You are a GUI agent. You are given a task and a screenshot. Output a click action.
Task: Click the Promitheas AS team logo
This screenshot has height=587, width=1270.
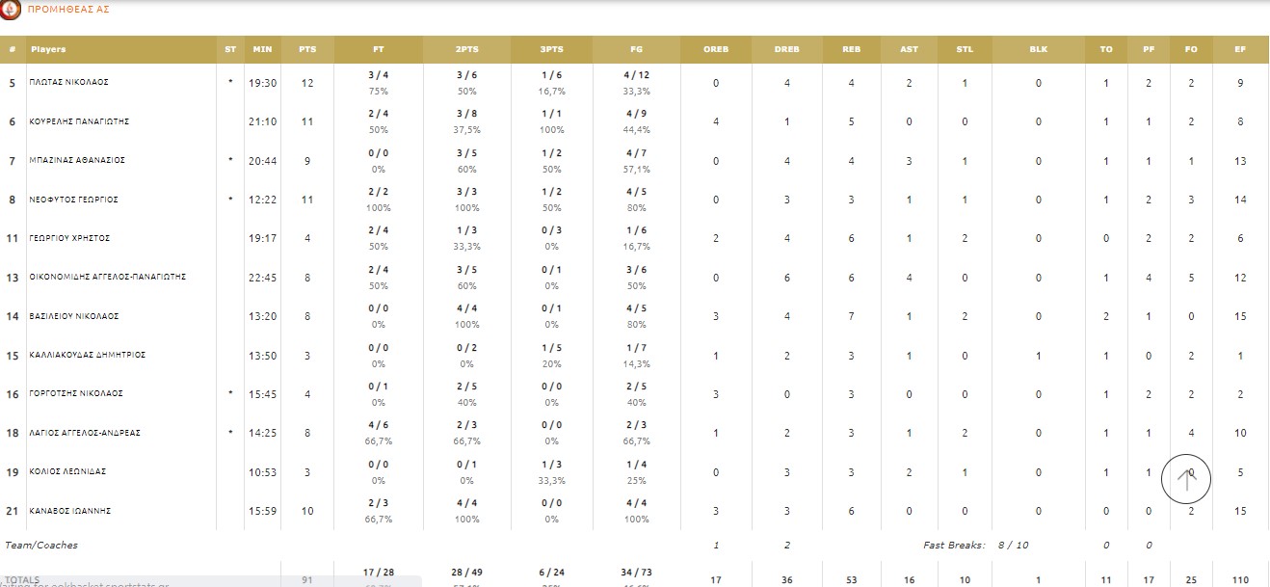pyautogui.click(x=12, y=12)
